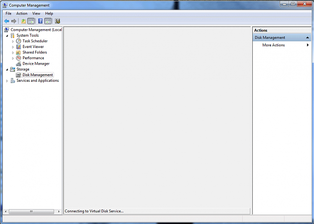Toggle Show/Hide Action Pane toolbar icon

(x=48, y=21)
